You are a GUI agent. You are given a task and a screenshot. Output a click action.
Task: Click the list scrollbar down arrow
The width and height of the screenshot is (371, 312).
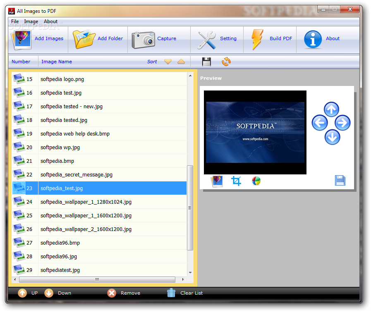[190, 272]
